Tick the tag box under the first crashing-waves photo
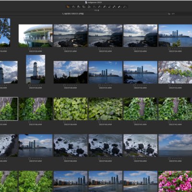The image size is (192, 192). pyautogui.click(x=64, y=158)
